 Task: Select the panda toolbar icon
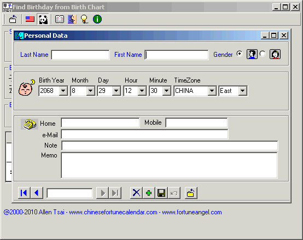pyautogui.click(x=43, y=19)
